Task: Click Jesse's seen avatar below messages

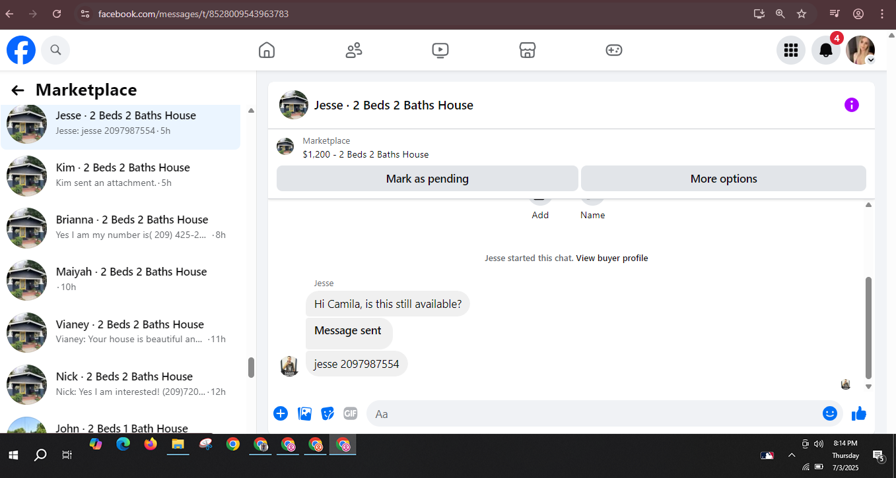Action: pyautogui.click(x=846, y=384)
